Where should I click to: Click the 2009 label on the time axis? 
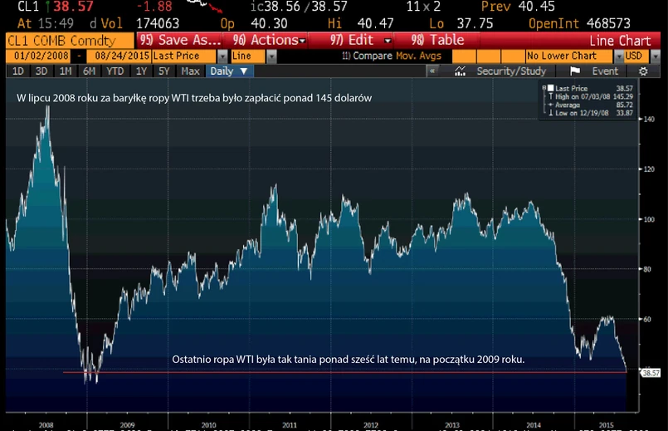(128, 425)
